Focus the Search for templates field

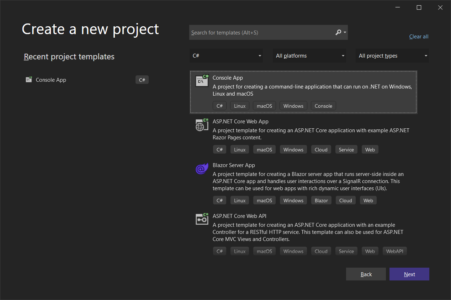coord(261,32)
